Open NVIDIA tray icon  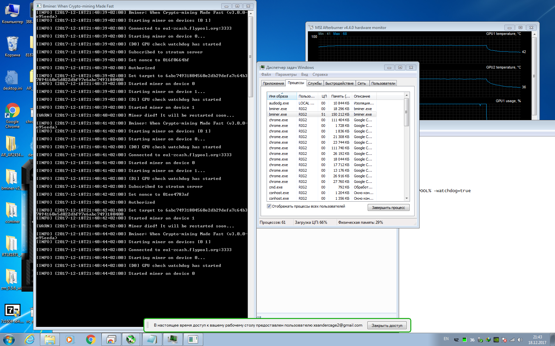click(x=496, y=340)
